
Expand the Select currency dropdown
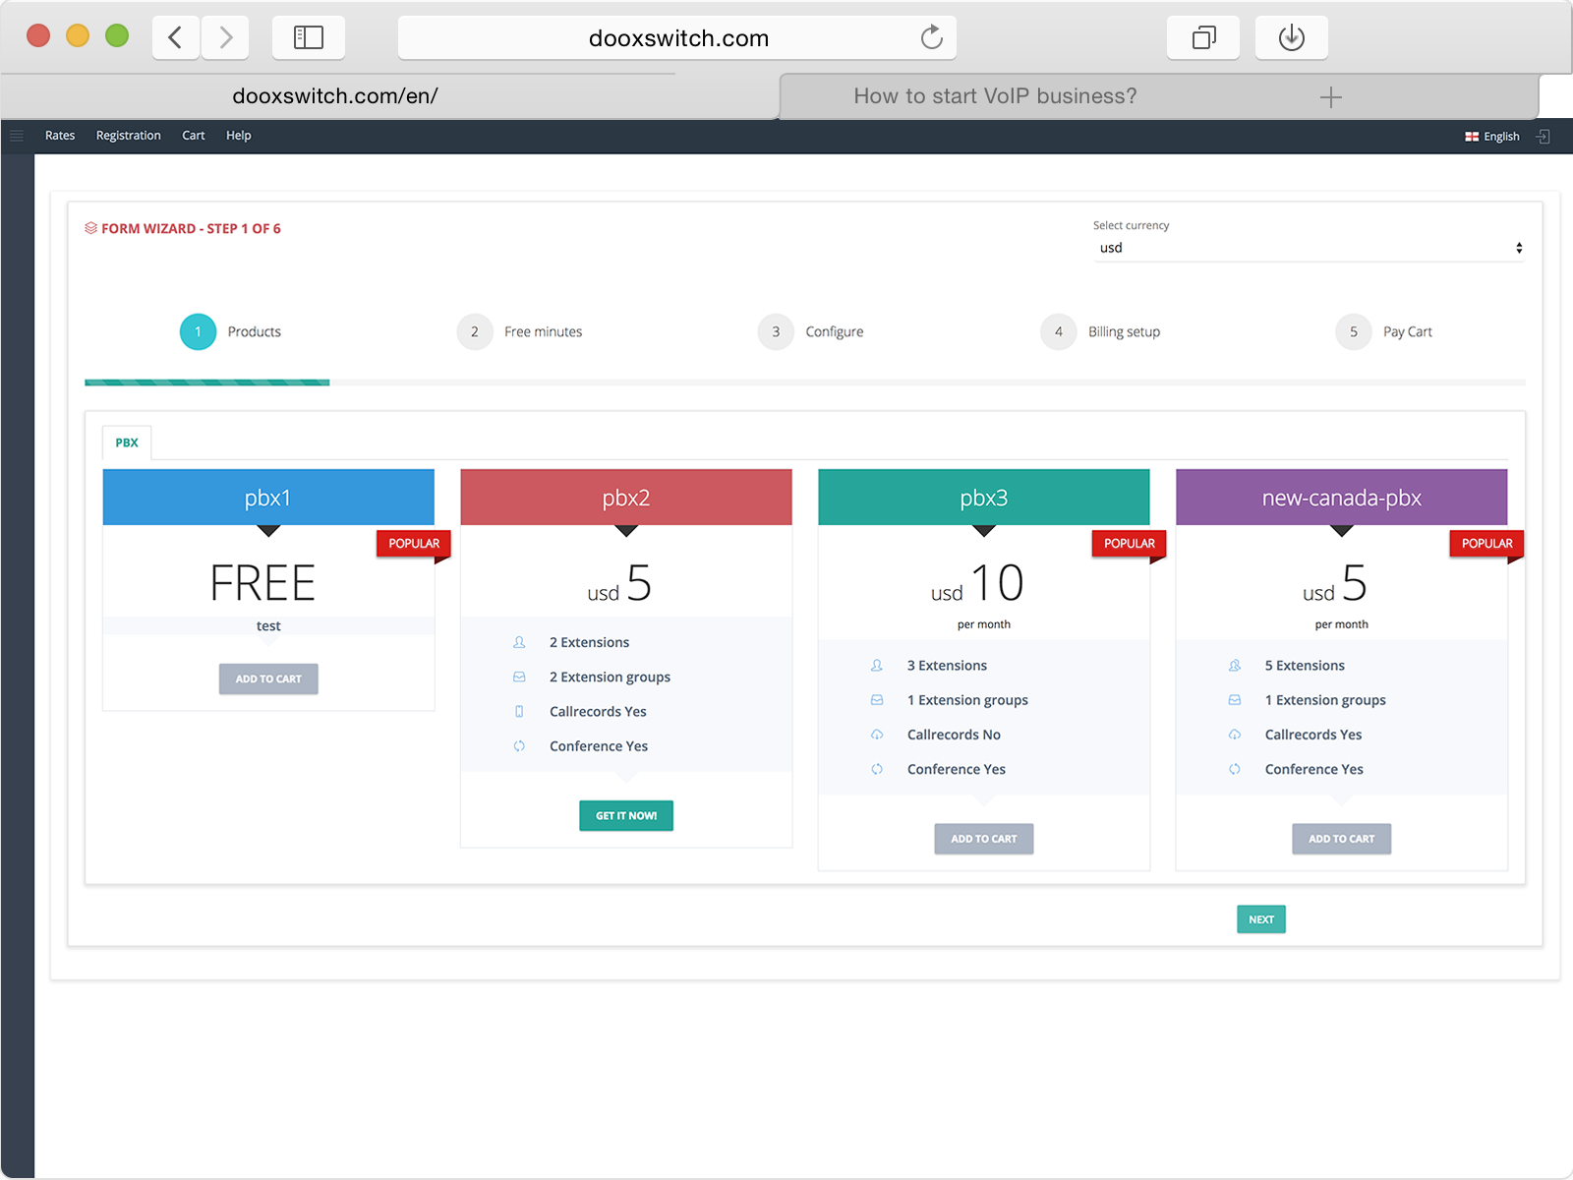(1309, 248)
